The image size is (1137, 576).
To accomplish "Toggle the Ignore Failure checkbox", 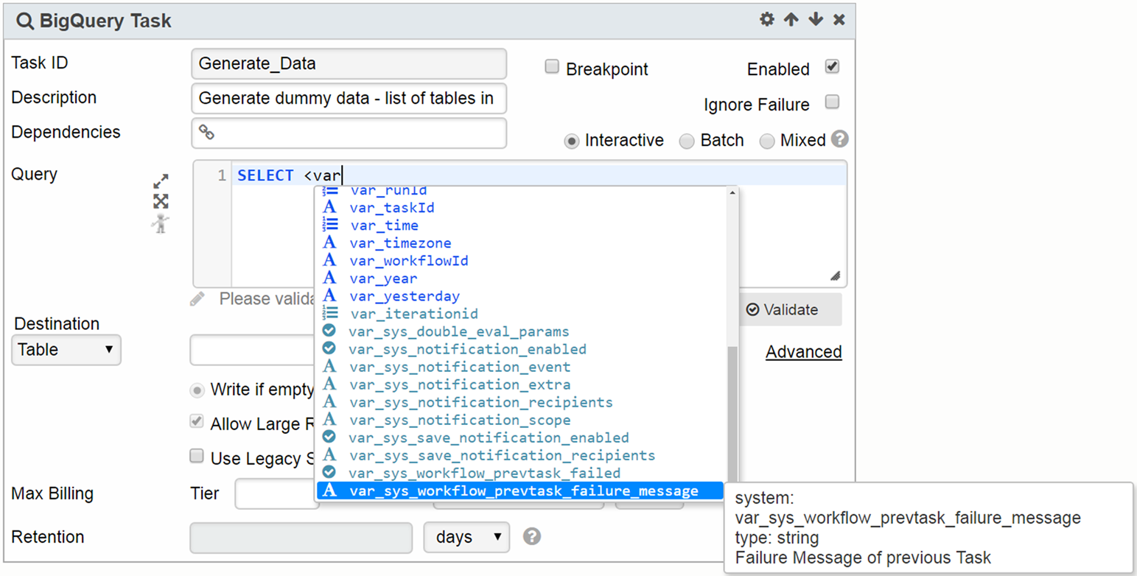I will (832, 102).
